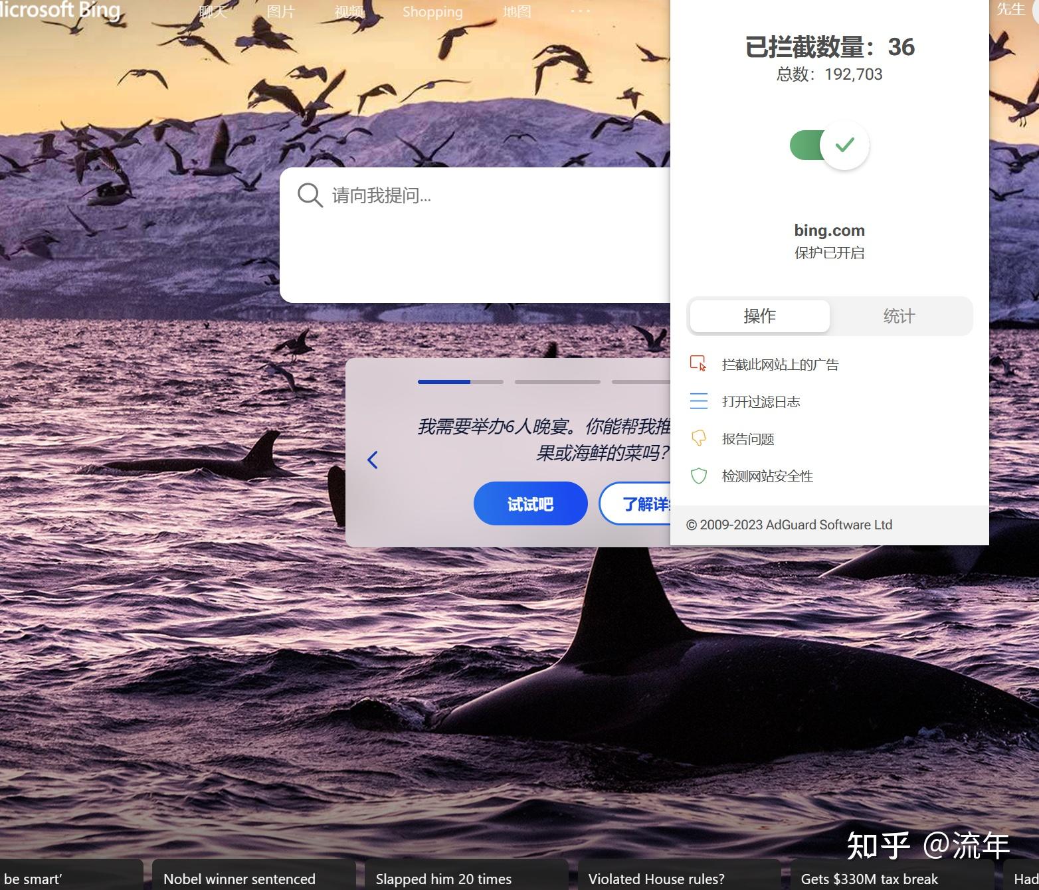Check website security via shield icon

698,476
